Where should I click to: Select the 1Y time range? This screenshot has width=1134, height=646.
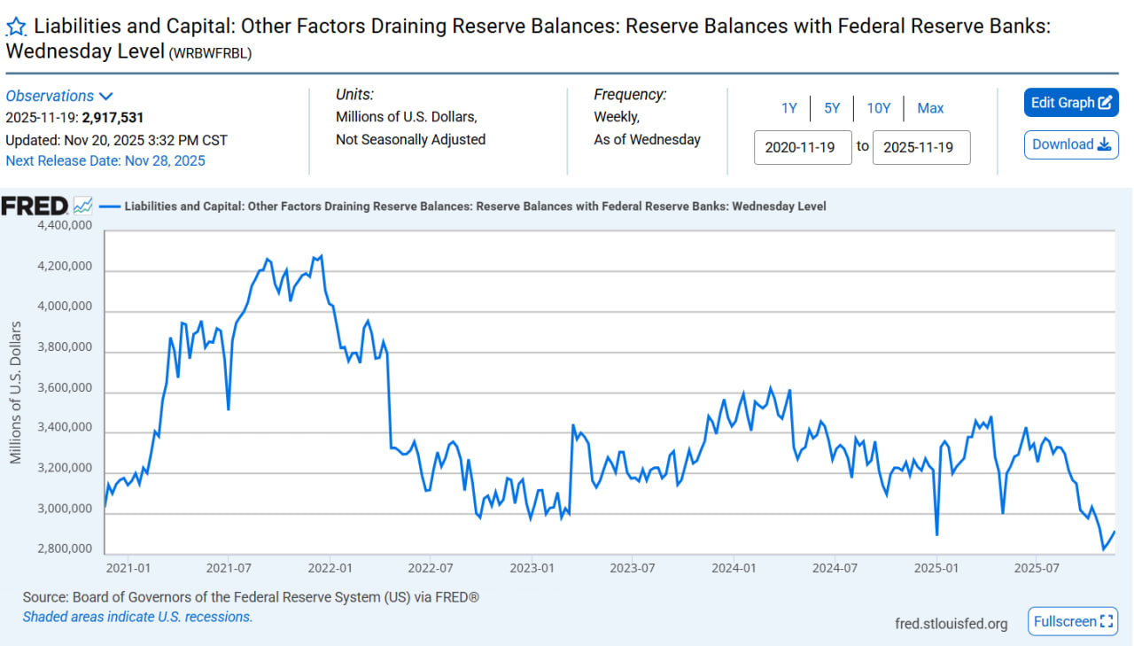(x=788, y=108)
